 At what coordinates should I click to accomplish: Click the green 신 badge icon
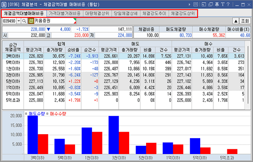[x=31, y=21]
